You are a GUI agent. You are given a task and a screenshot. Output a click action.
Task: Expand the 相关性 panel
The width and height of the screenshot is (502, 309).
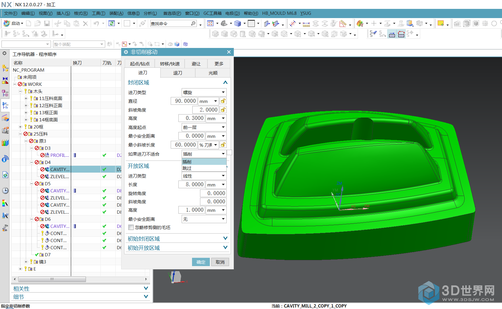click(146, 288)
